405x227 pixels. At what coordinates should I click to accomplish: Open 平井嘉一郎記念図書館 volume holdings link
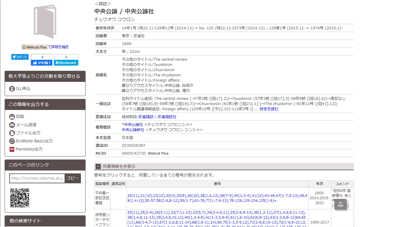pyautogui.click(x=217, y=198)
